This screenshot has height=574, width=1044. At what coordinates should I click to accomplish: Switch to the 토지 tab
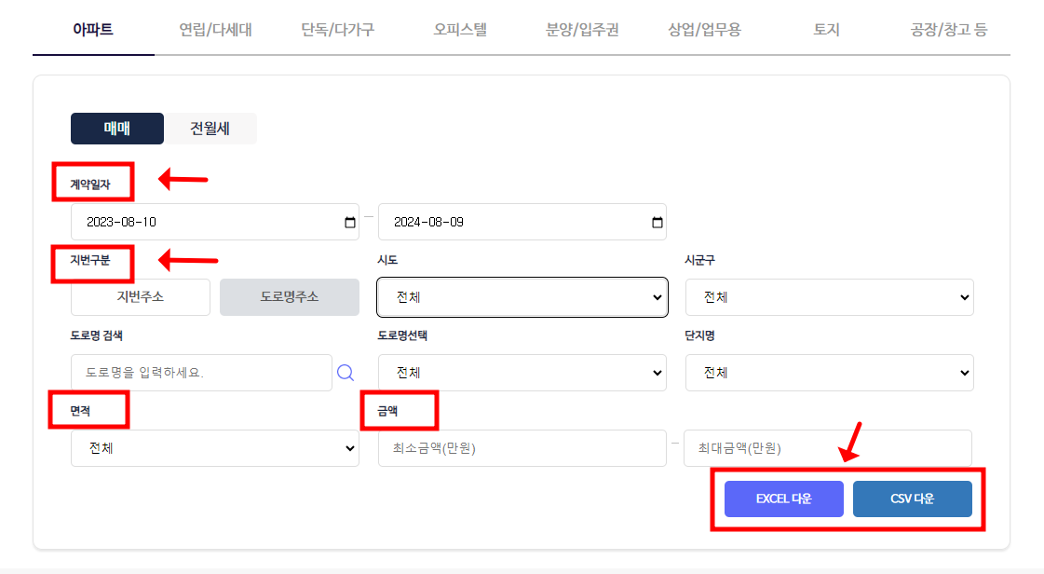823,29
